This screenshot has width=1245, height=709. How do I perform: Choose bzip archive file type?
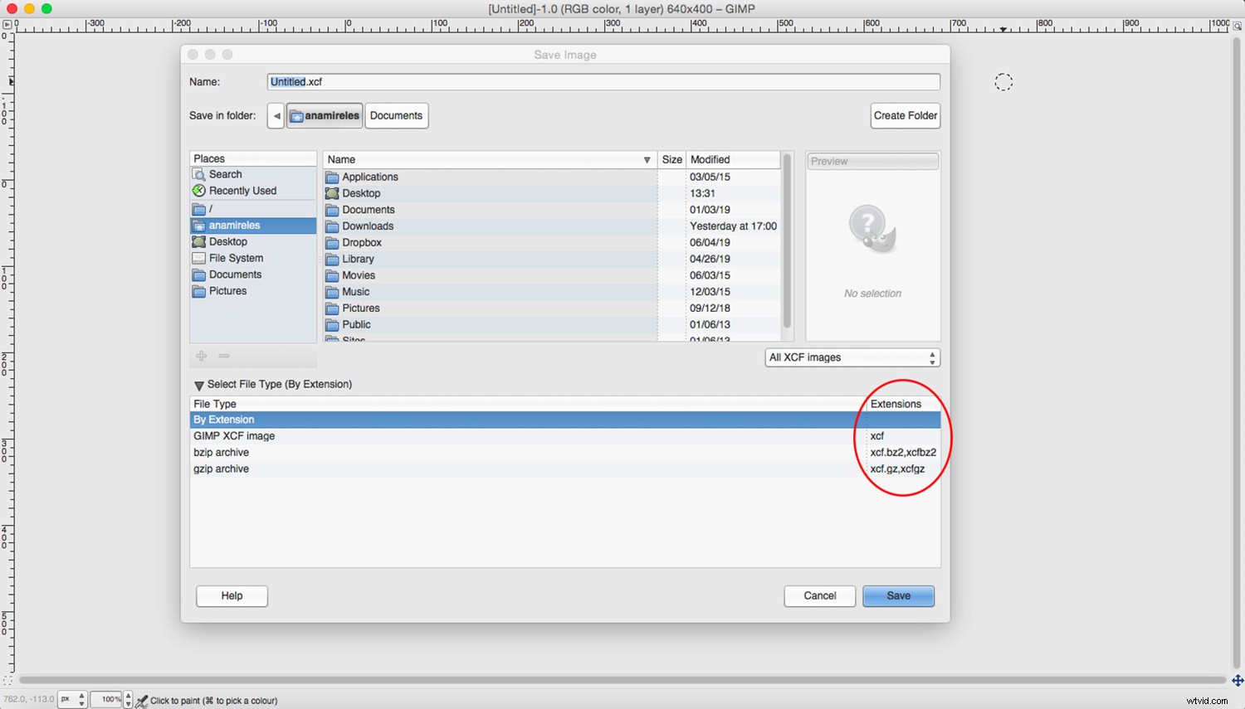[222, 453]
